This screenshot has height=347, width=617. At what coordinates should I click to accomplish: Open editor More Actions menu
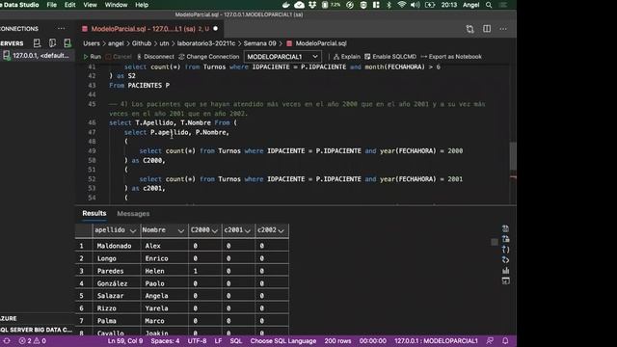pyautogui.click(x=503, y=29)
